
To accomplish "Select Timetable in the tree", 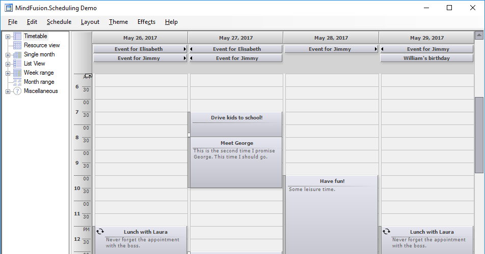I will (36, 36).
